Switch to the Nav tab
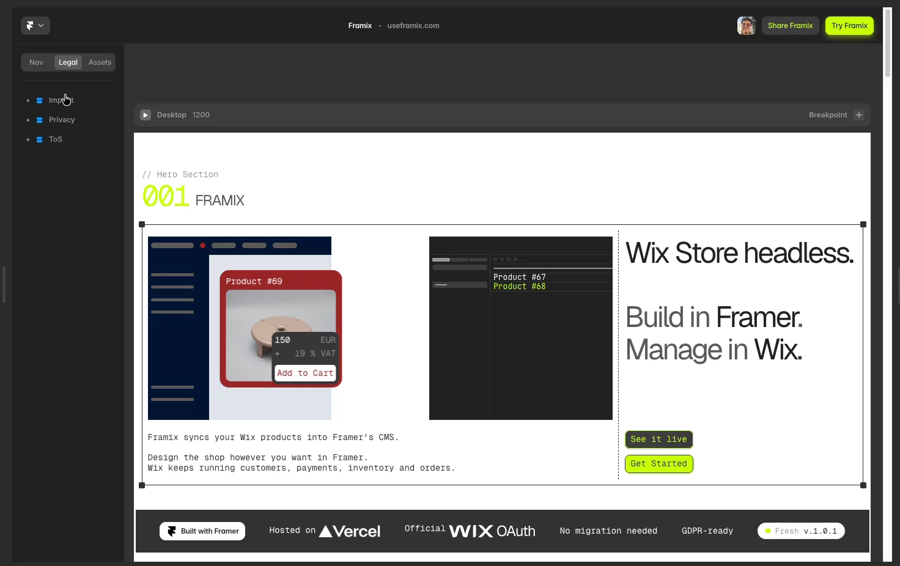Screen dimensions: 900x566 point(37,62)
